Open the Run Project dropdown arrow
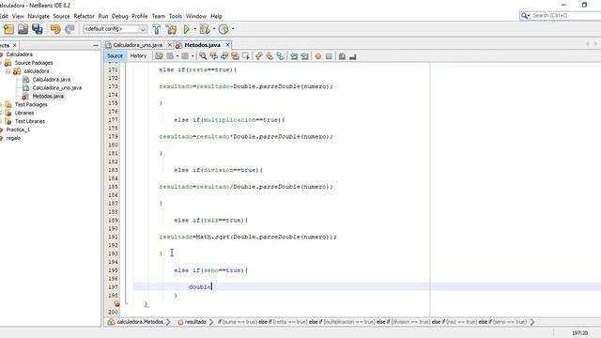The image size is (601, 338). pyautogui.click(x=194, y=29)
